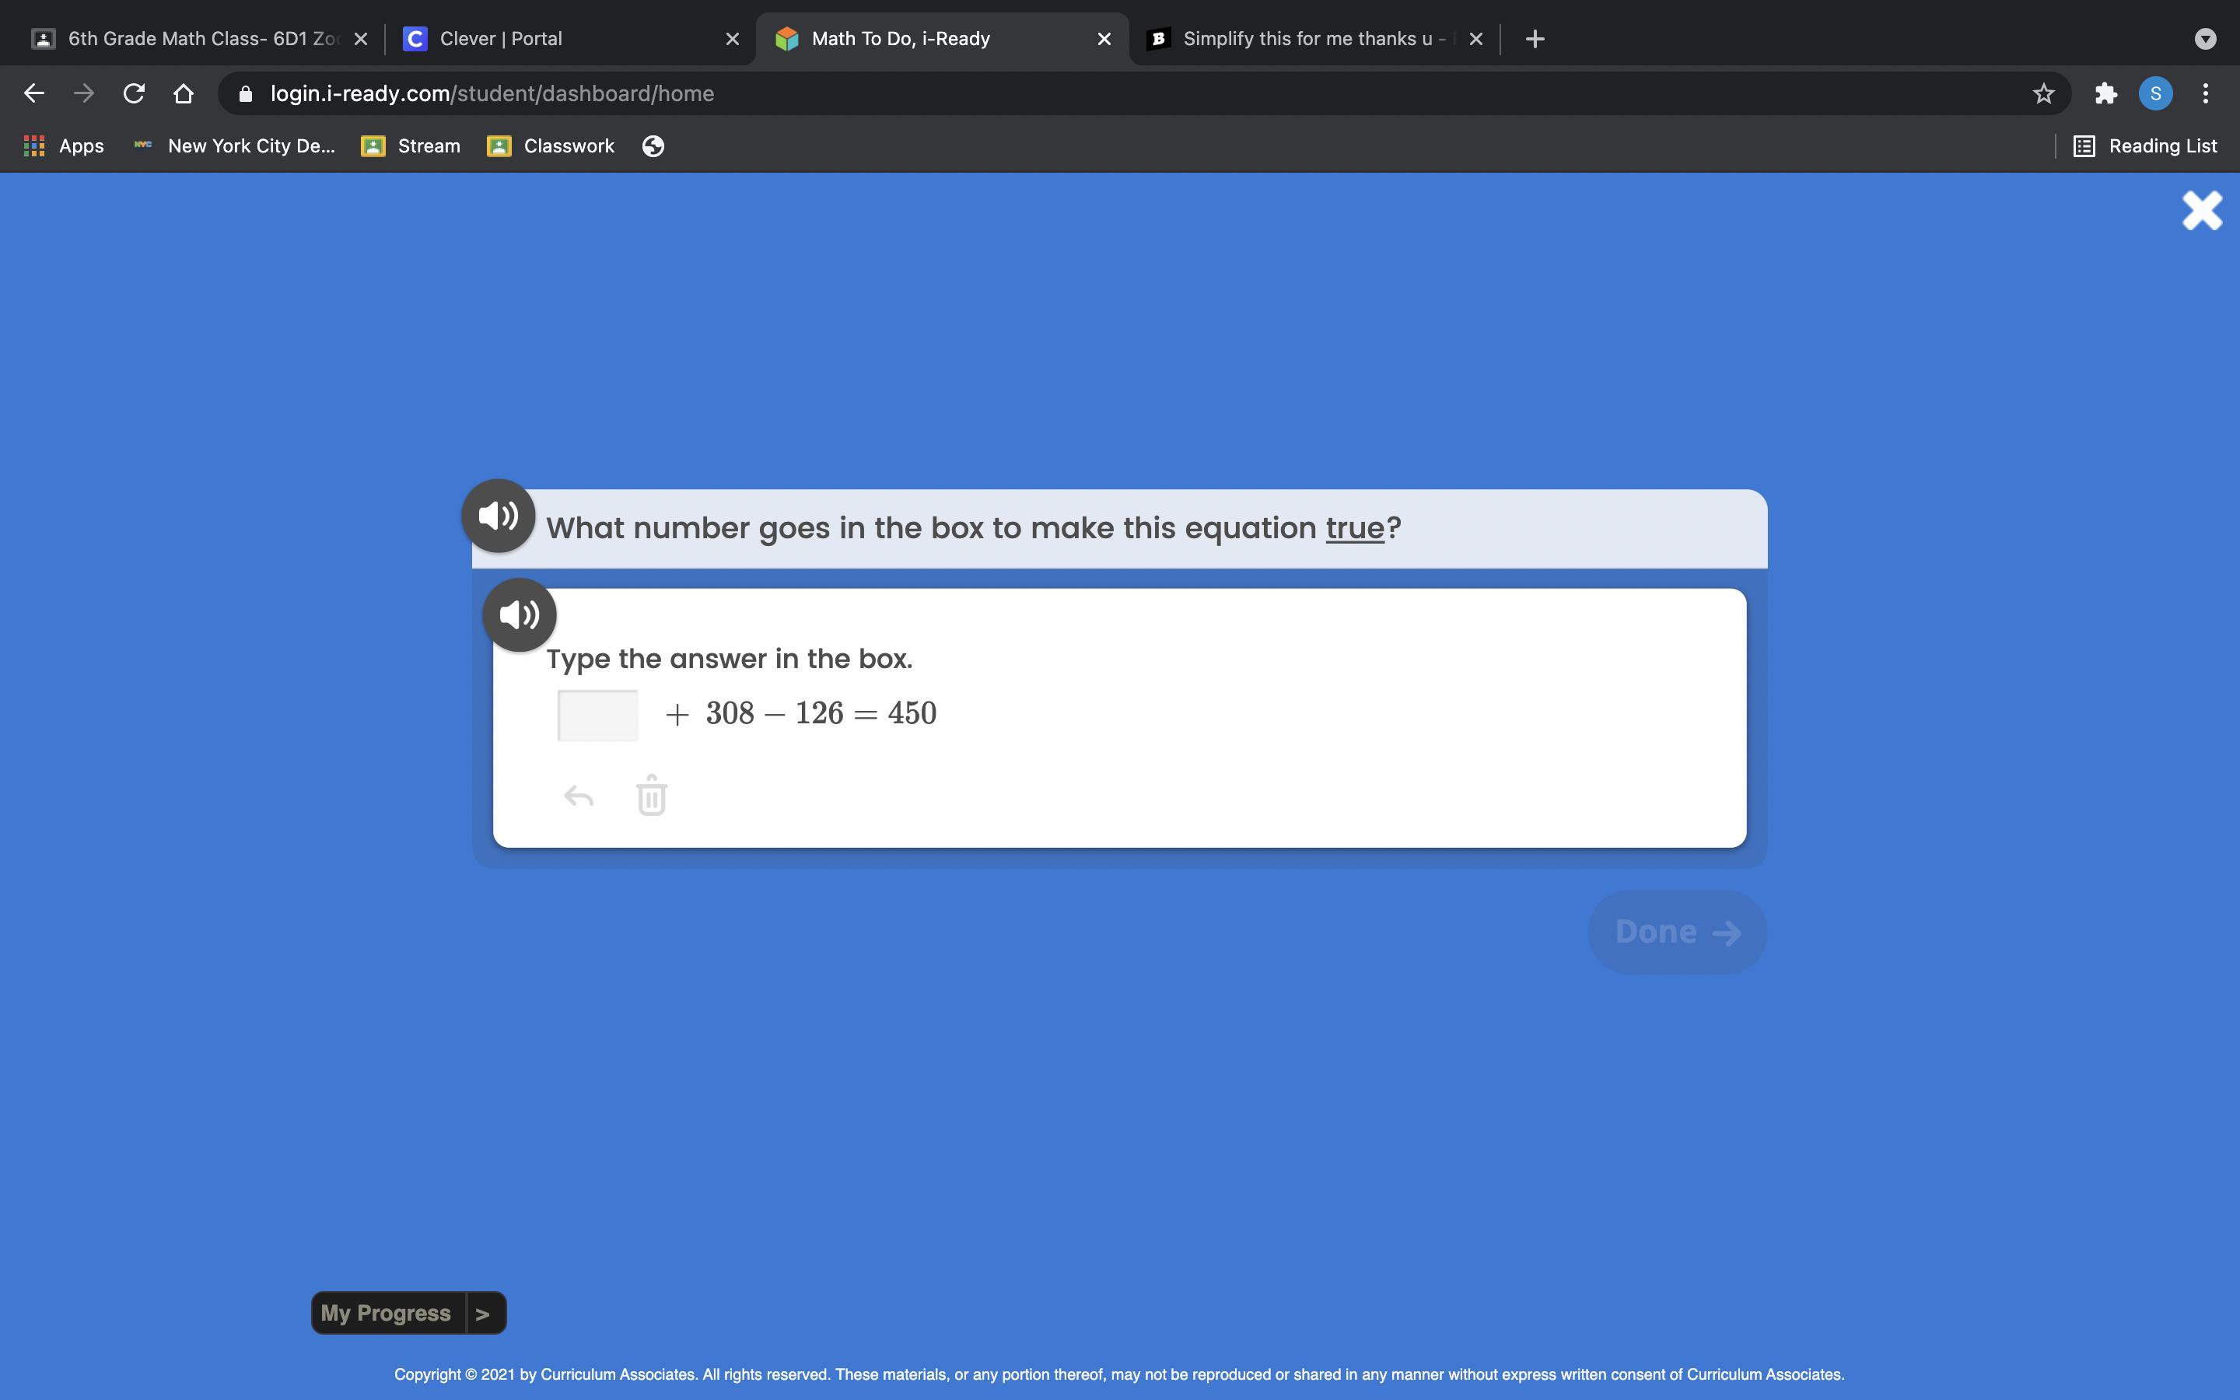Click the undo arrow icon
Screen dimensions: 2240x1400
[579, 796]
